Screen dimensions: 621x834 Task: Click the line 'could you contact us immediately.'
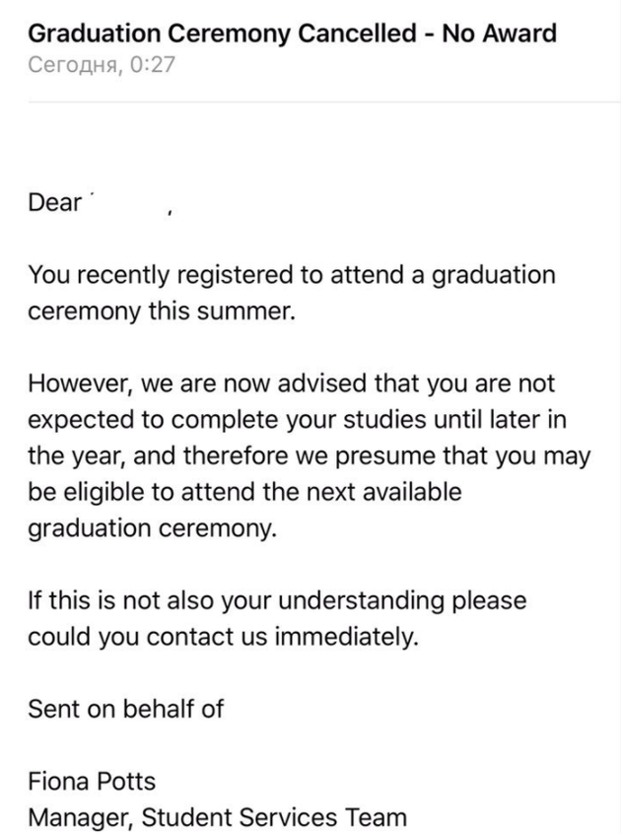224,637
